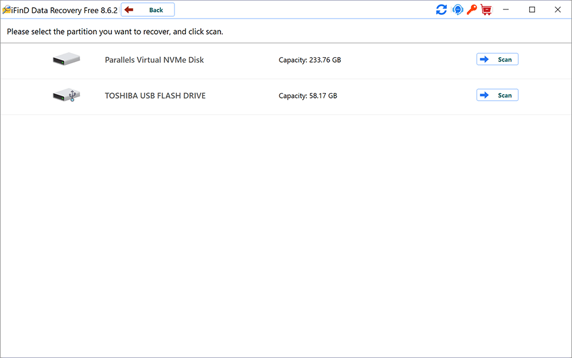Close the iFinD Data Recovery window
Image resolution: width=572 pixels, height=358 pixels.
(558, 10)
